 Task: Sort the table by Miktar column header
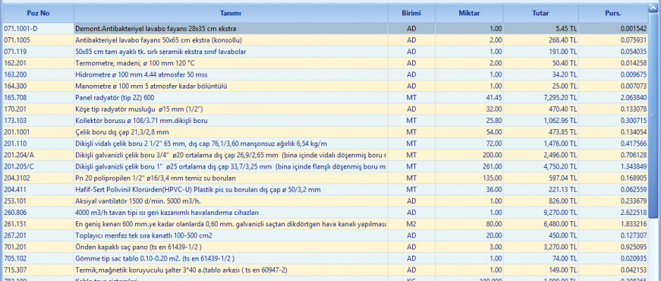point(470,13)
